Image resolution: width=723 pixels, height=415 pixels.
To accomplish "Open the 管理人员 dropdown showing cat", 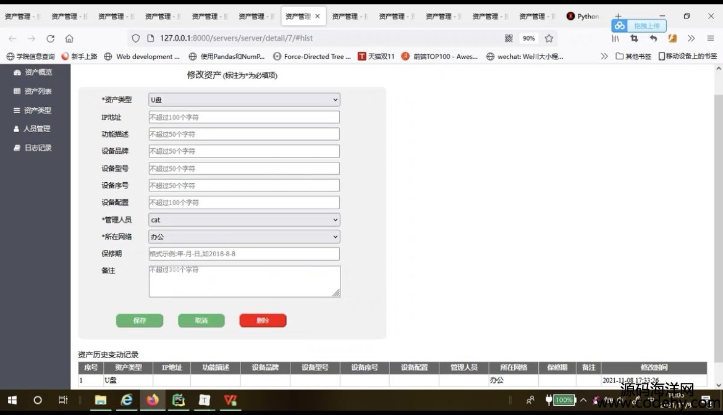I will click(x=244, y=220).
